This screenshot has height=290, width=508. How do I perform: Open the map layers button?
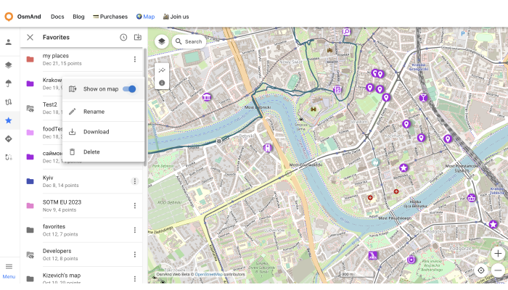(x=161, y=41)
